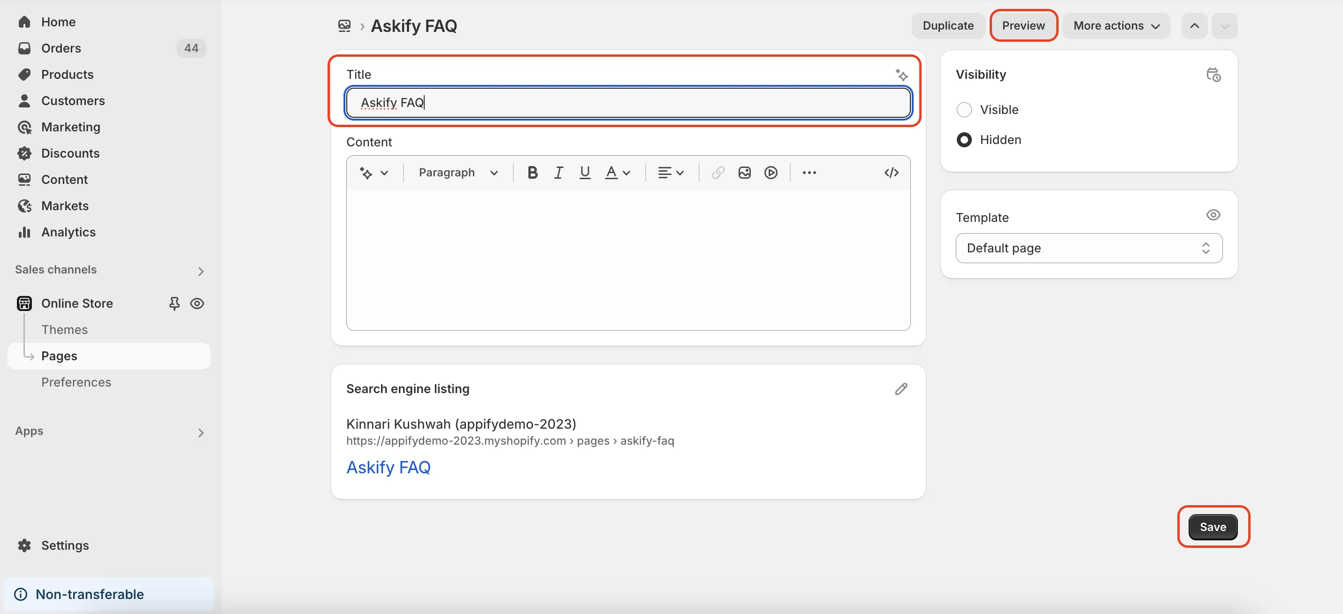
Task: Toggle bold formatting
Action: (x=532, y=173)
